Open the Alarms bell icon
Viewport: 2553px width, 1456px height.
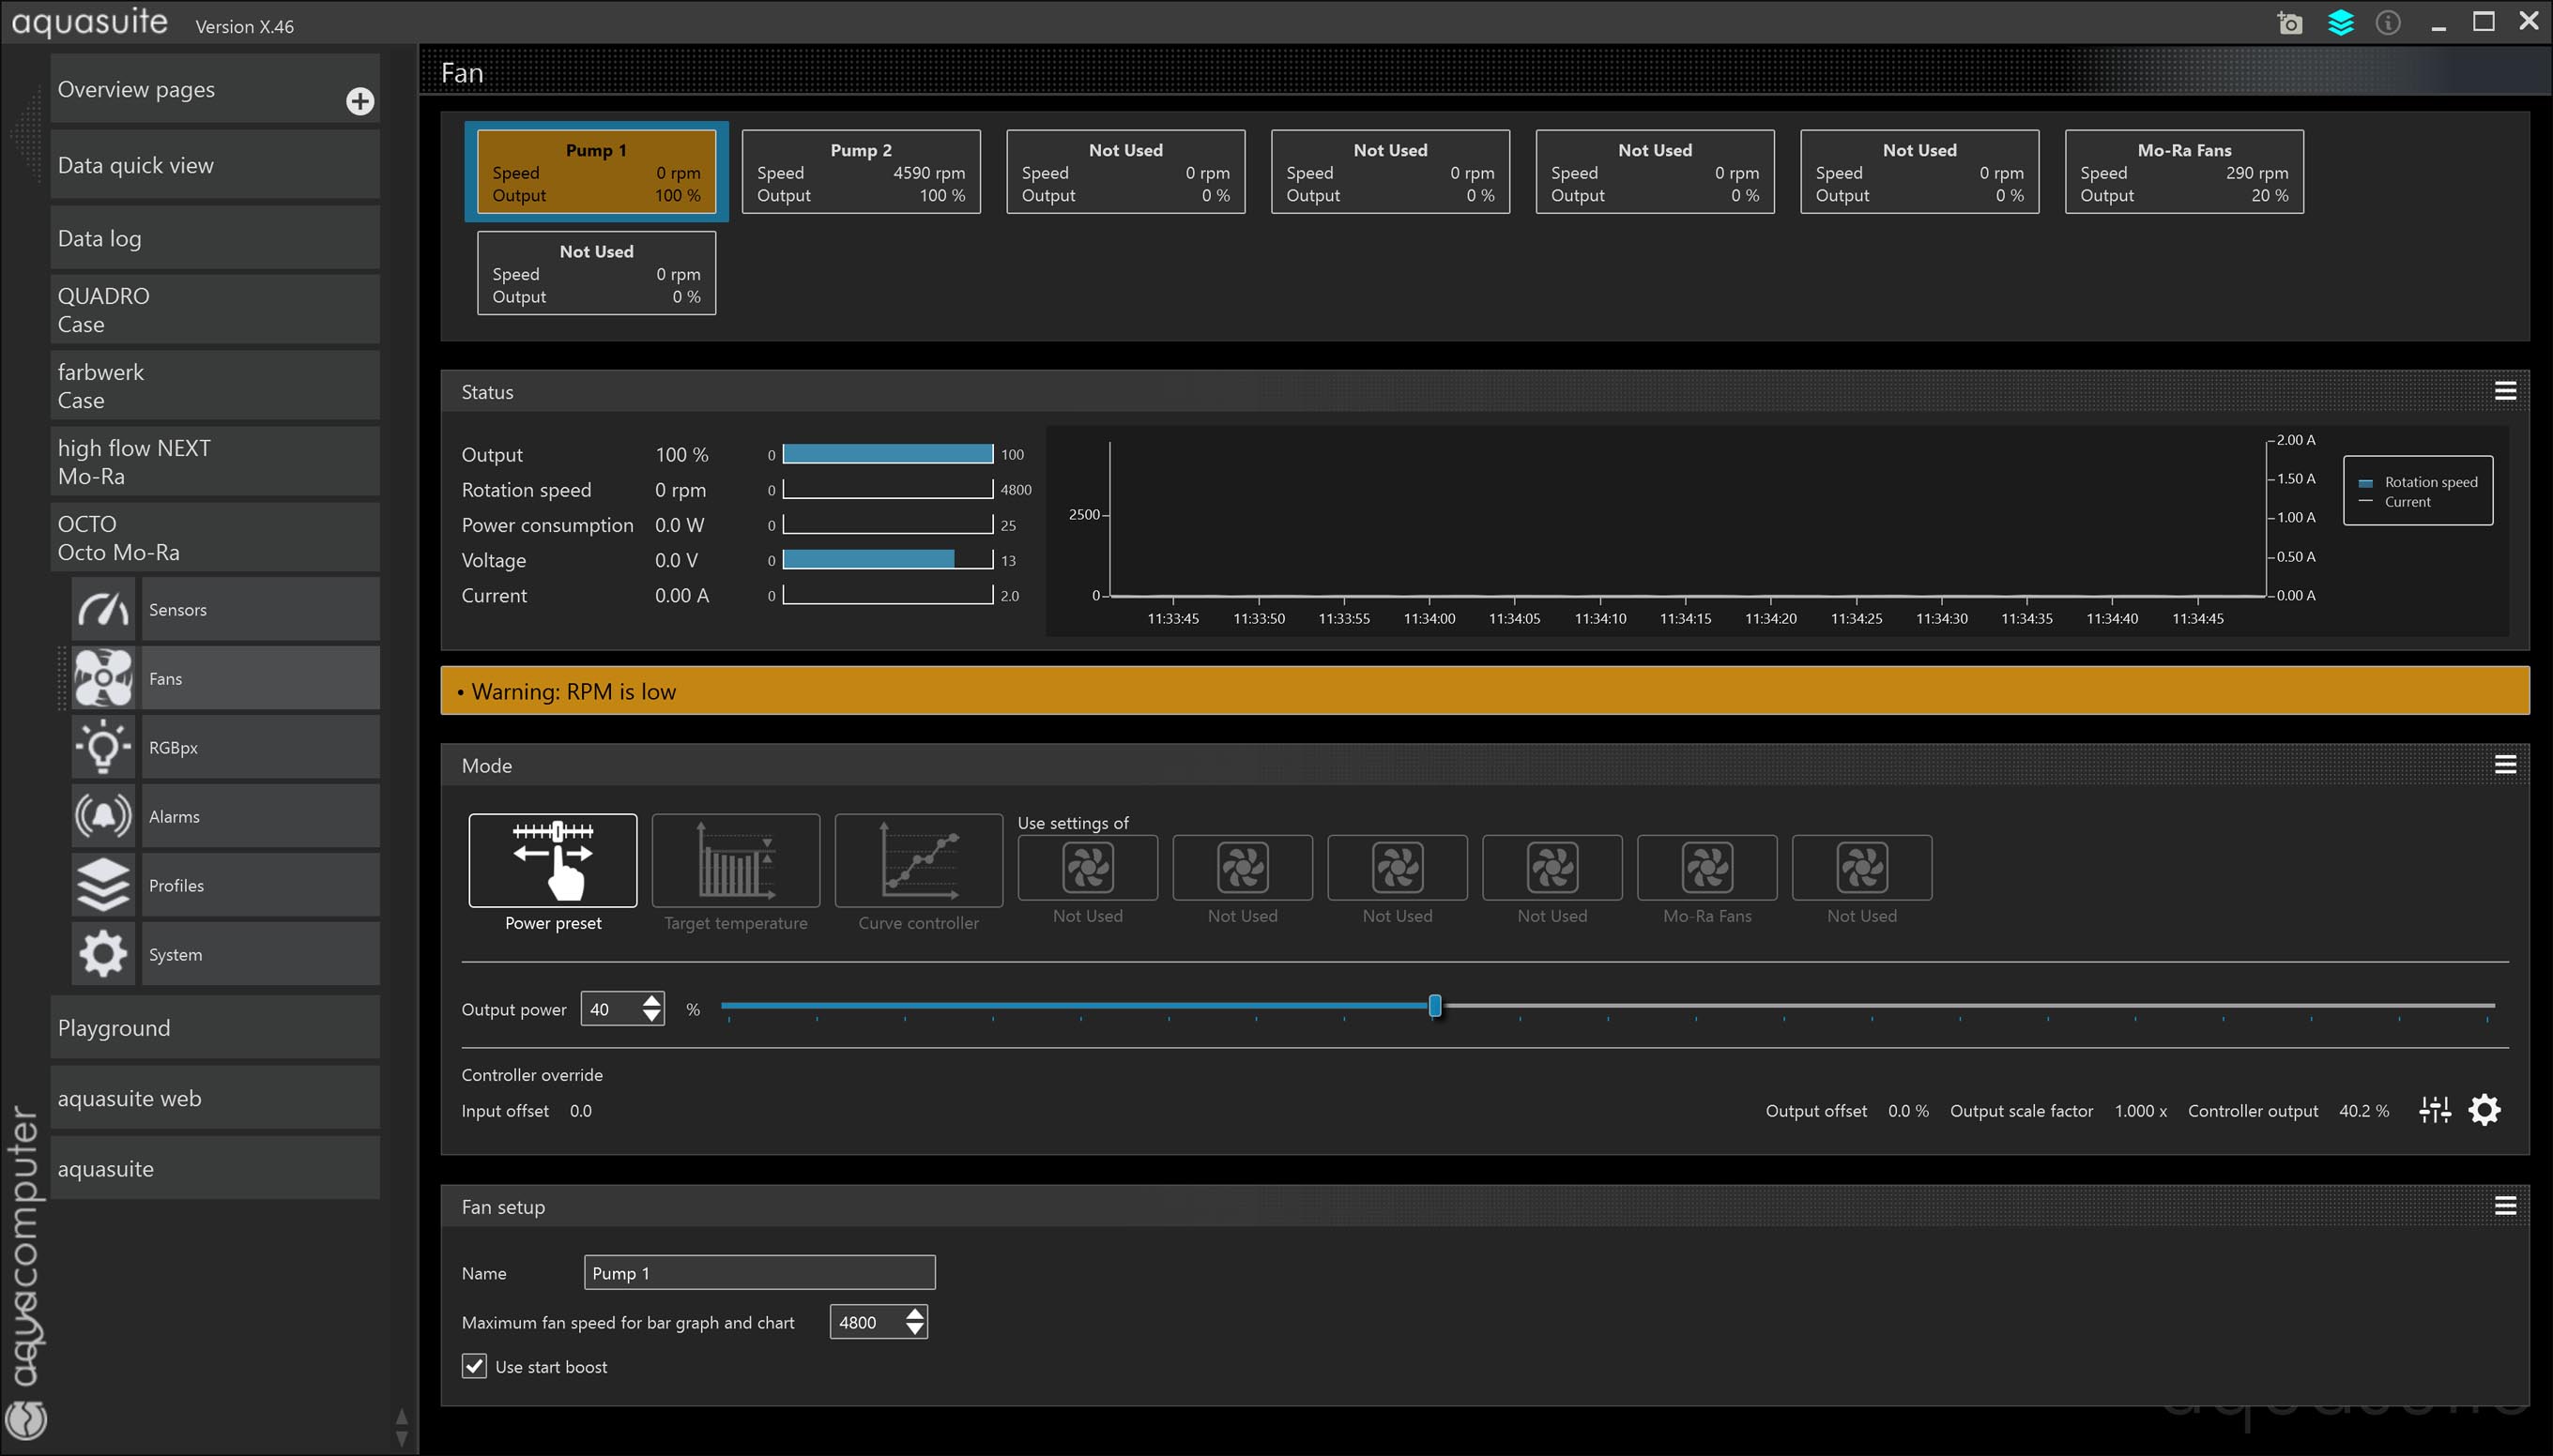pos(103,816)
